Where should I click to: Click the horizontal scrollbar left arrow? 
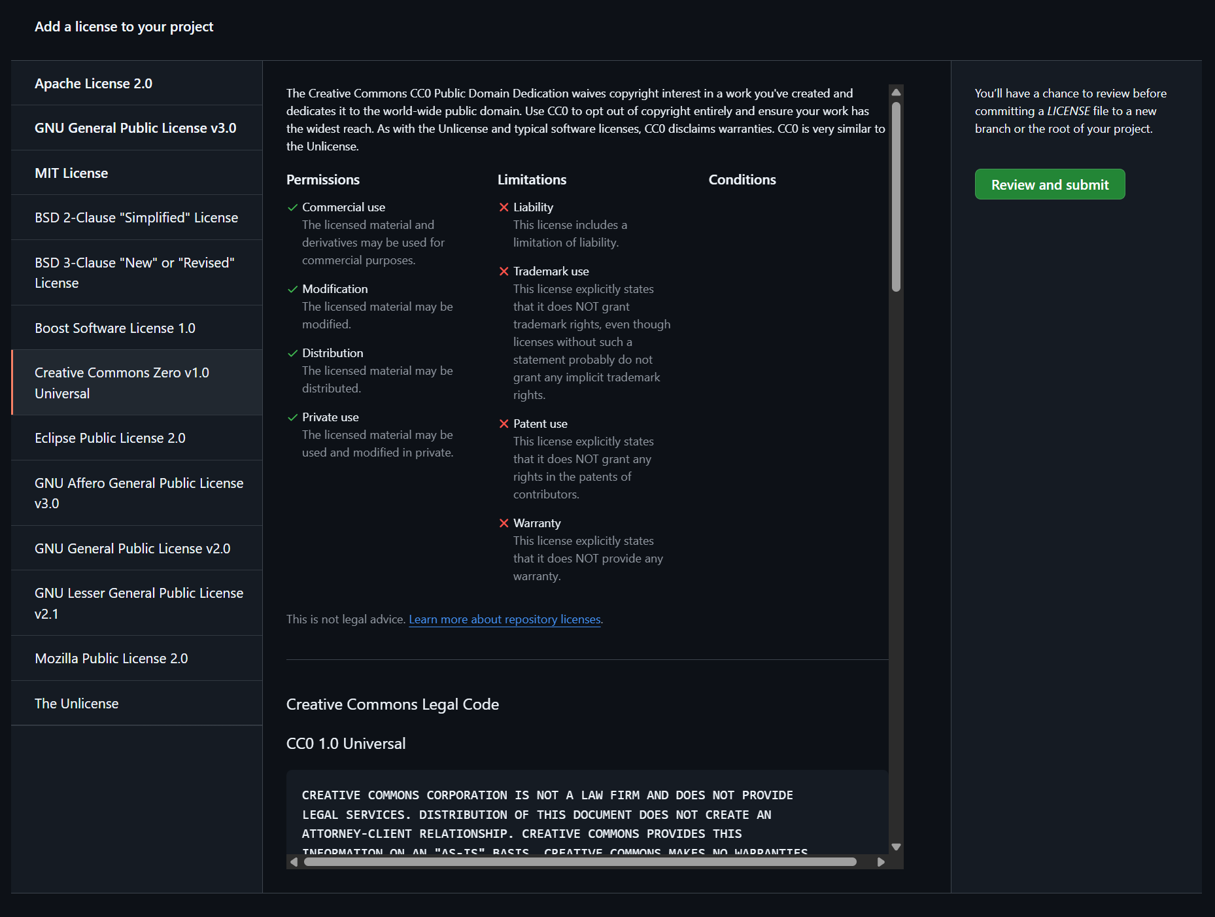click(x=294, y=862)
